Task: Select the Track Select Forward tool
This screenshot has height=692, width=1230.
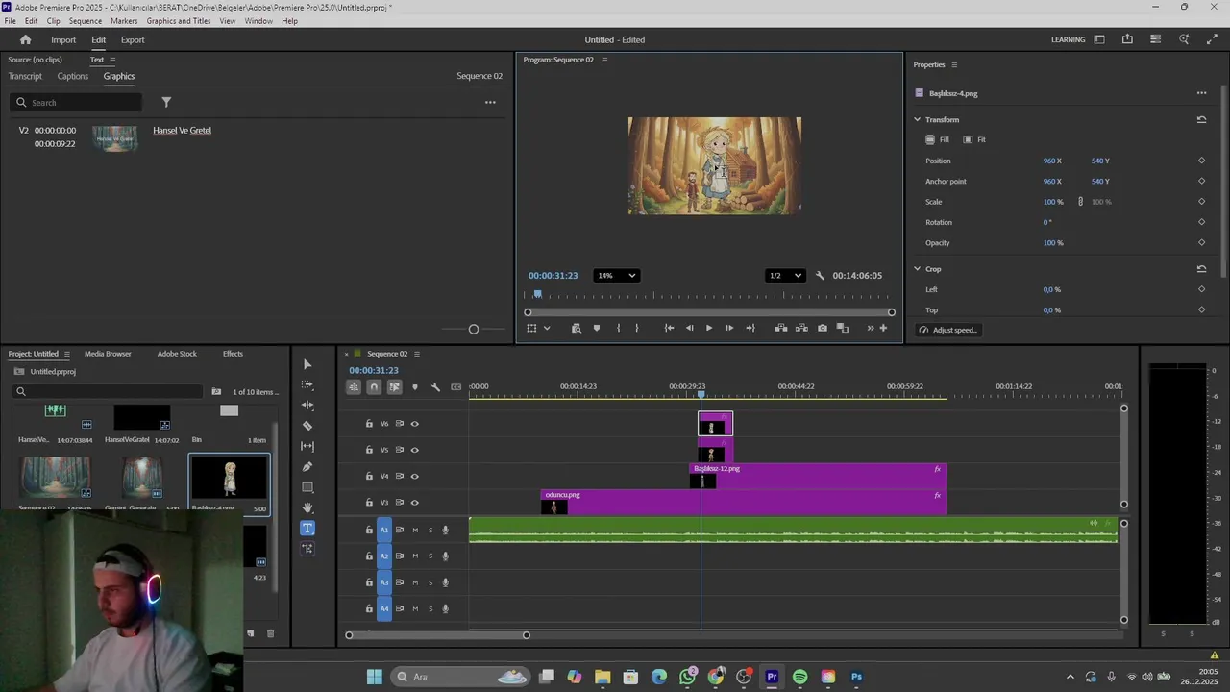Action: click(x=307, y=384)
